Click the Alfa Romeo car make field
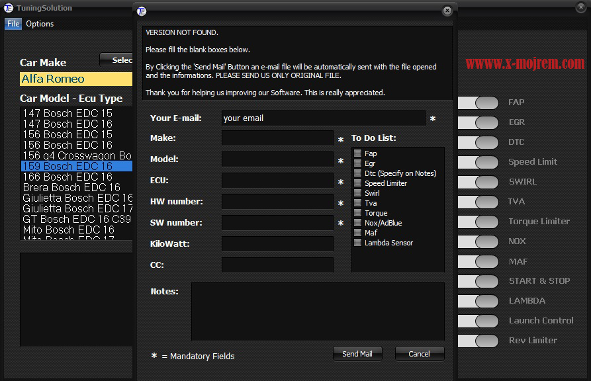 75,79
